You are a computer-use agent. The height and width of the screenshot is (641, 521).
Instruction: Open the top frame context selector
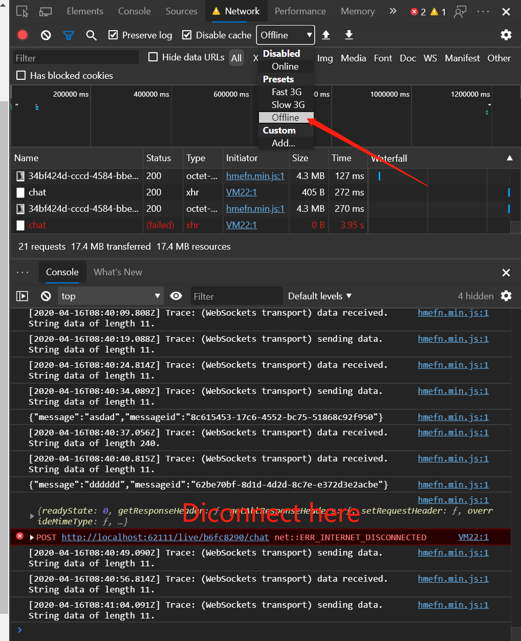[x=111, y=296]
